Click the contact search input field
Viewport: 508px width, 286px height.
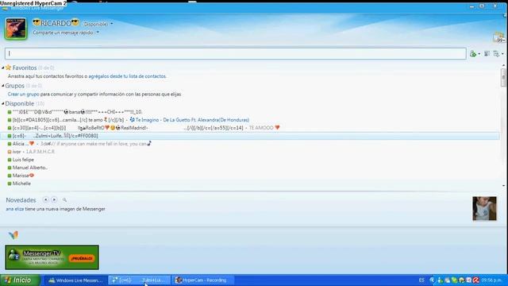tap(236, 53)
